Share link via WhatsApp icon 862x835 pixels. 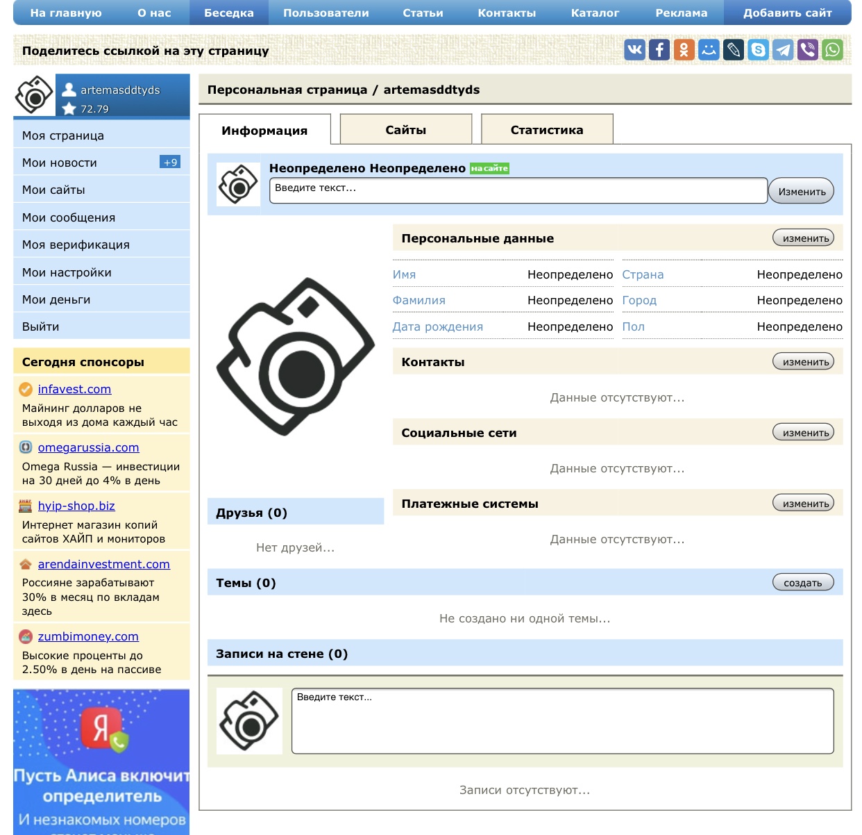coord(832,49)
